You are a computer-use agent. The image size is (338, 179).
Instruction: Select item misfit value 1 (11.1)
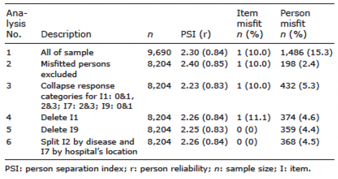click(x=253, y=118)
